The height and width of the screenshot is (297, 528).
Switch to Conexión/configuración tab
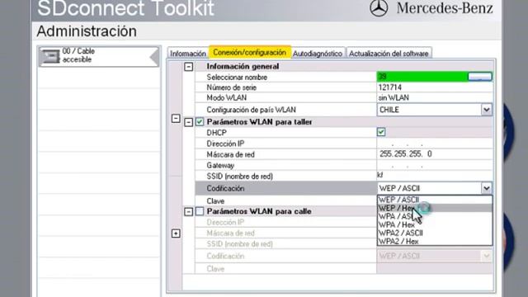tap(249, 52)
